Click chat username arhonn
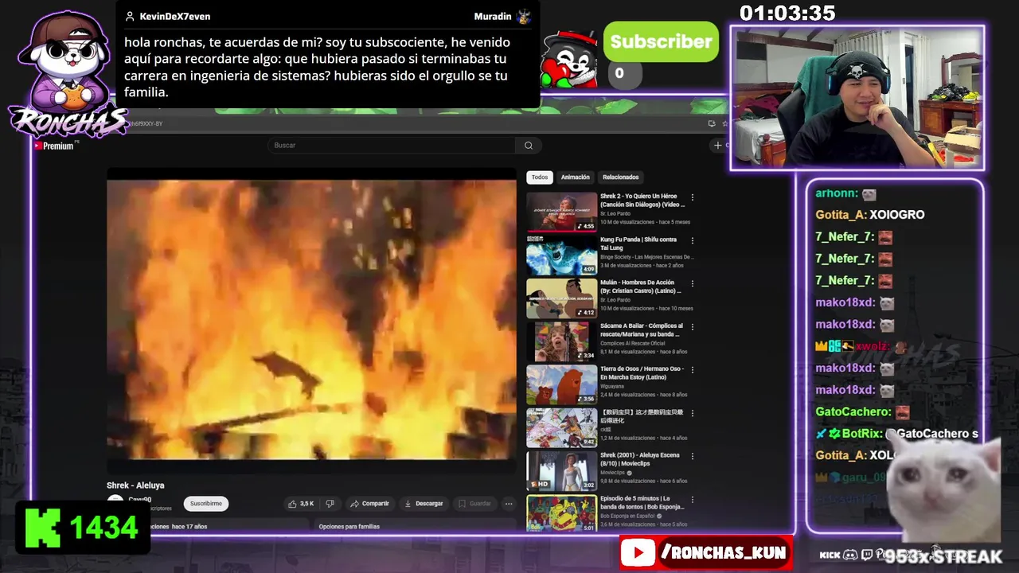 pyautogui.click(x=836, y=193)
